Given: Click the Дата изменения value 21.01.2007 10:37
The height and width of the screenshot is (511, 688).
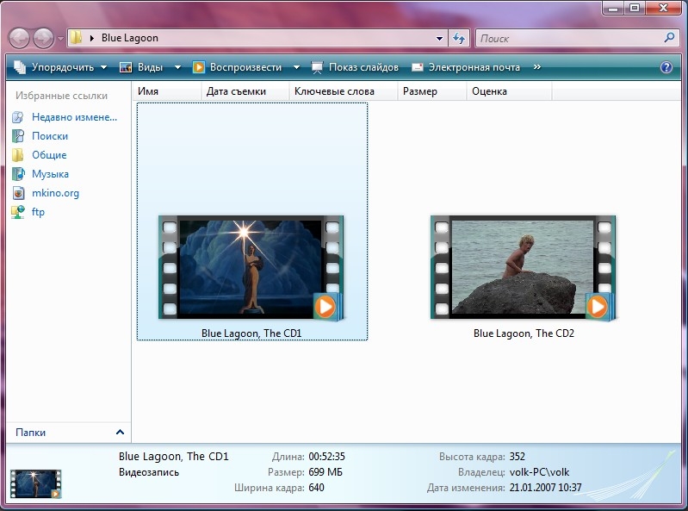Looking at the screenshot, I should coord(545,488).
